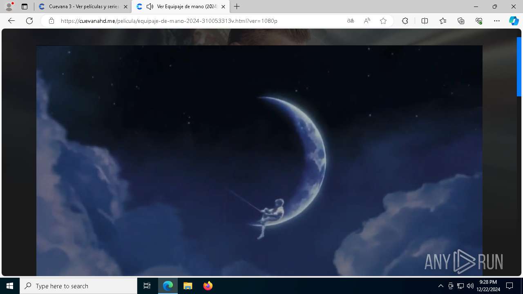
Task: Refresh the current page
Action: point(29,21)
